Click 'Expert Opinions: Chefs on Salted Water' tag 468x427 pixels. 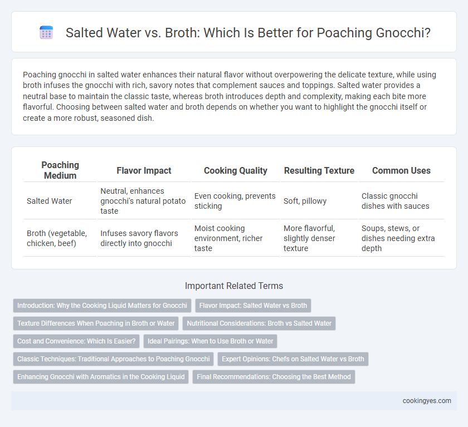click(x=293, y=359)
